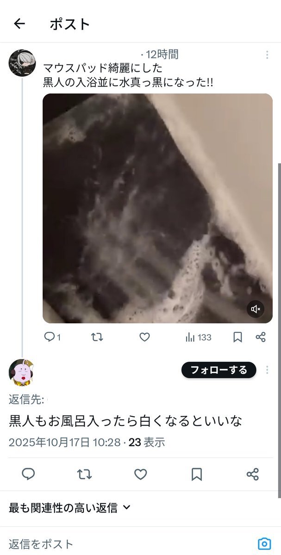View analytics showing 133 views

198,337
